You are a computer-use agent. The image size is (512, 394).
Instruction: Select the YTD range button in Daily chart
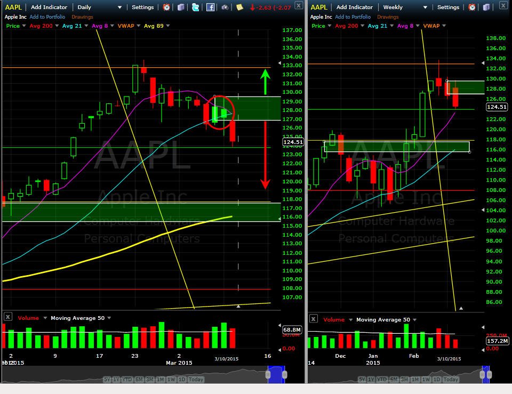coord(127,379)
